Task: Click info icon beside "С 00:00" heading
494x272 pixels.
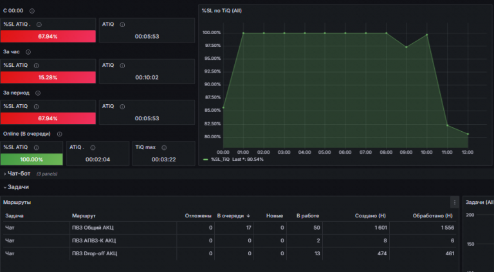Action: pos(32,11)
